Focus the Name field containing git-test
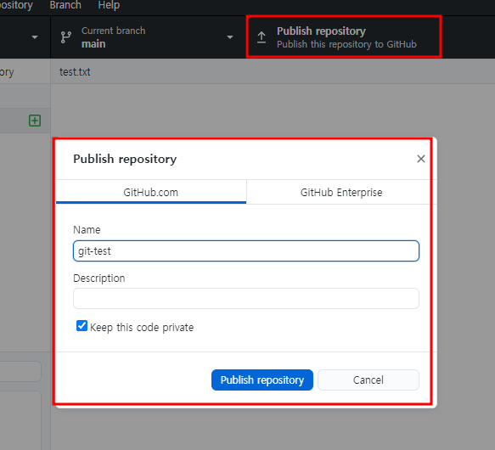Image resolution: width=495 pixels, height=450 pixels. 246,251
